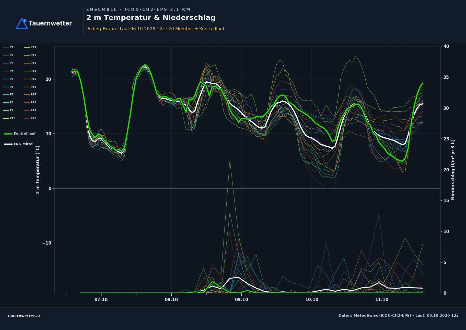This screenshot has width=466, height=330.
Task: Click the Tauernwetter mountain logo icon
Action: [x=22, y=23]
